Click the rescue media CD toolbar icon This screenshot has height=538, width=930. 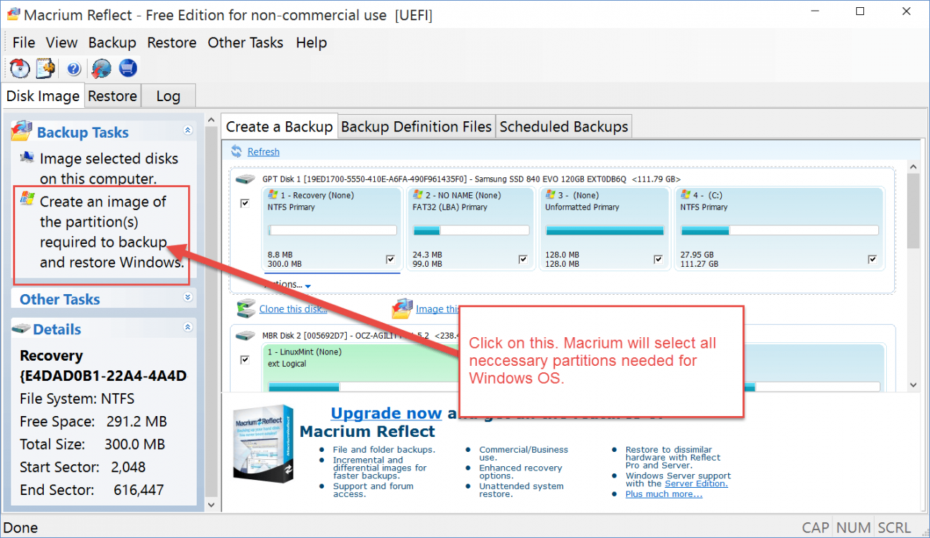(x=19, y=68)
